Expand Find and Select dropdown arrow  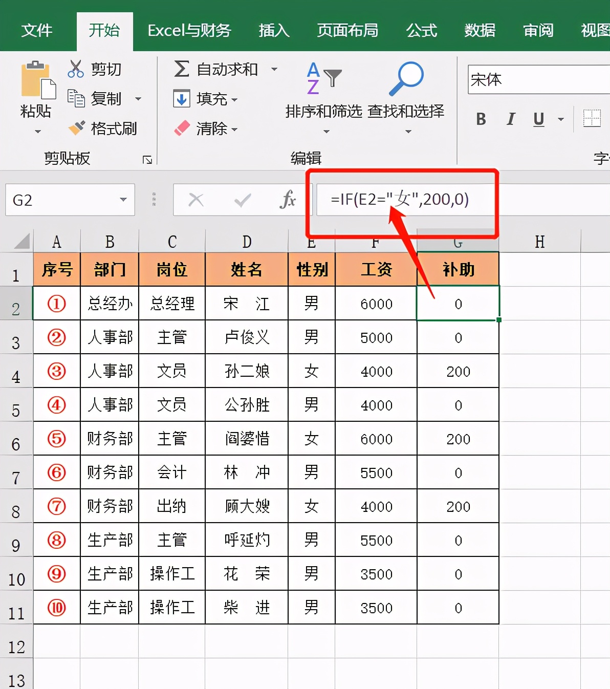pos(408,132)
